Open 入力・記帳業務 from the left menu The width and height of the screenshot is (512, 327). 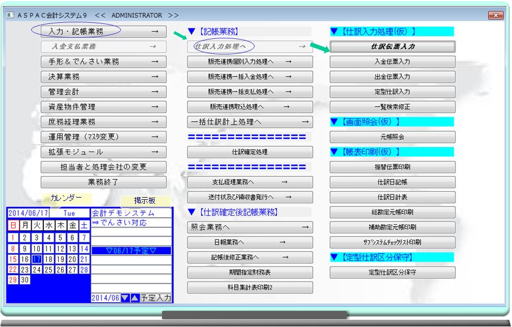tap(104, 32)
